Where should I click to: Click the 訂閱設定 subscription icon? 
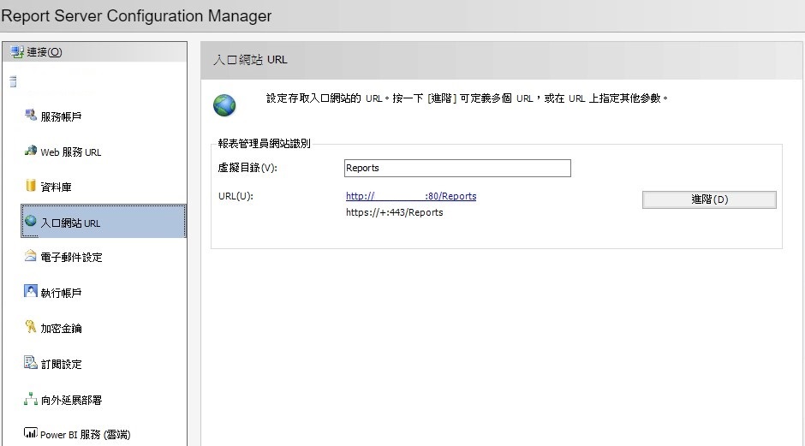31,363
